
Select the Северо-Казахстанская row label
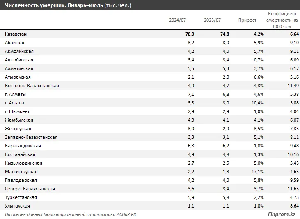[30, 189]
